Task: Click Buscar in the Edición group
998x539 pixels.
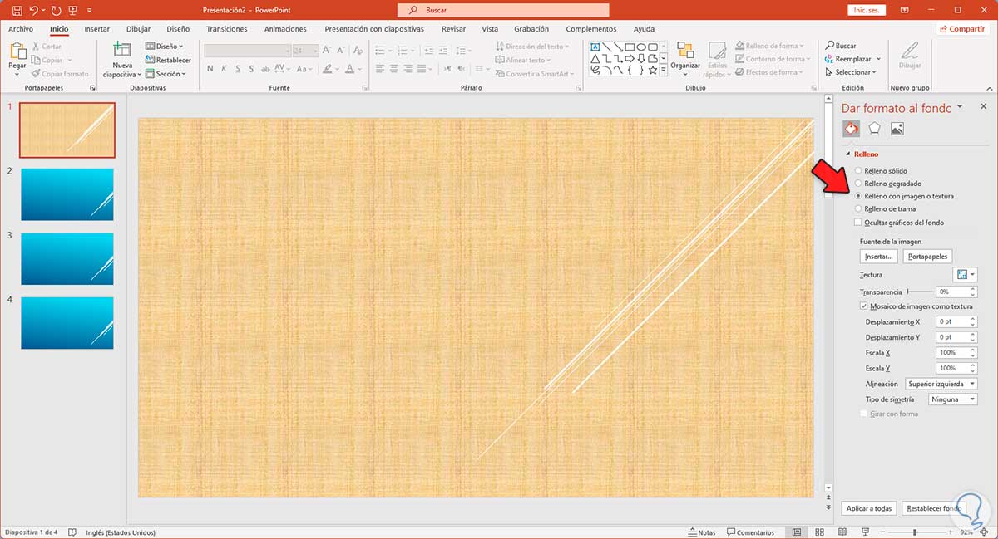Action: 840,47
